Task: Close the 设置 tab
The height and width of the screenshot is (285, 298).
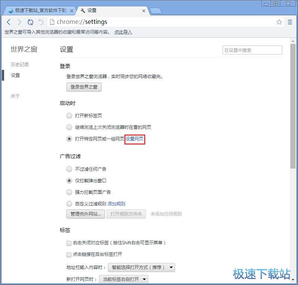Action: [144, 11]
